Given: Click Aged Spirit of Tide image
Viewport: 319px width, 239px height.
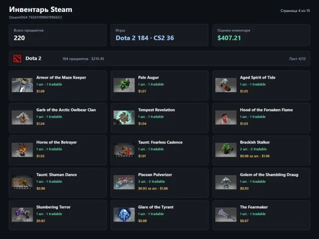Looking at the screenshot, I should [226, 85].
